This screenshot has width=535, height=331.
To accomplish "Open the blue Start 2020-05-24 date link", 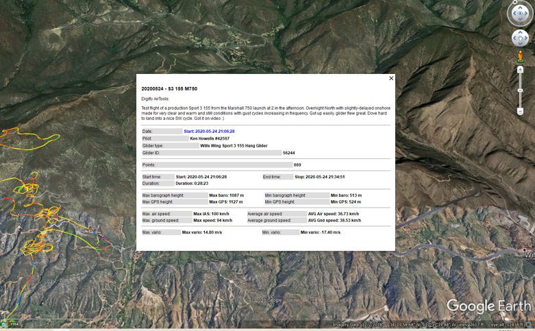I will (x=209, y=131).
